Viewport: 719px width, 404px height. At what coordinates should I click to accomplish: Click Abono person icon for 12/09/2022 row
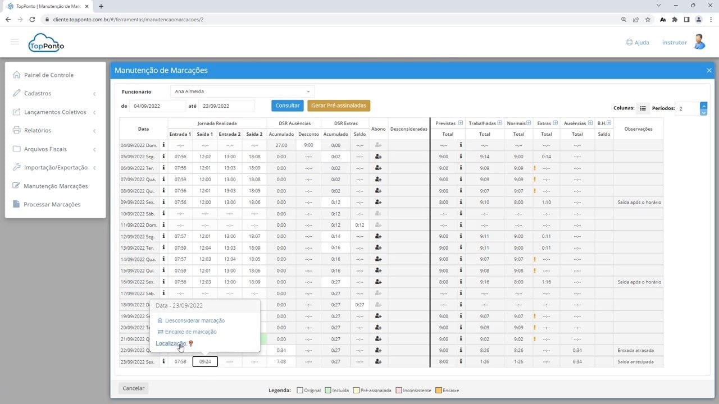click(x=379, y=236)
